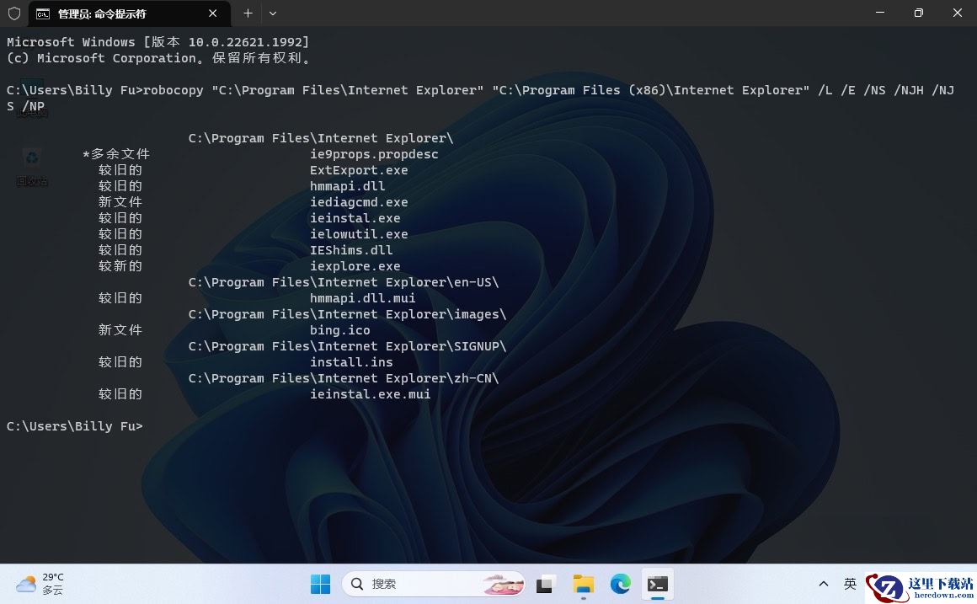Click the ieinstal.exe.mui entry
The width and height of the screenshot is (977, 604).
point(370,394)
